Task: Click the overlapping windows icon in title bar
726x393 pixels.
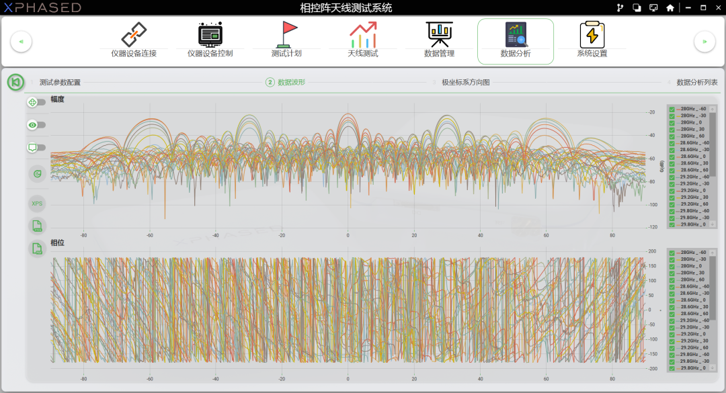Action: point(637,8)
